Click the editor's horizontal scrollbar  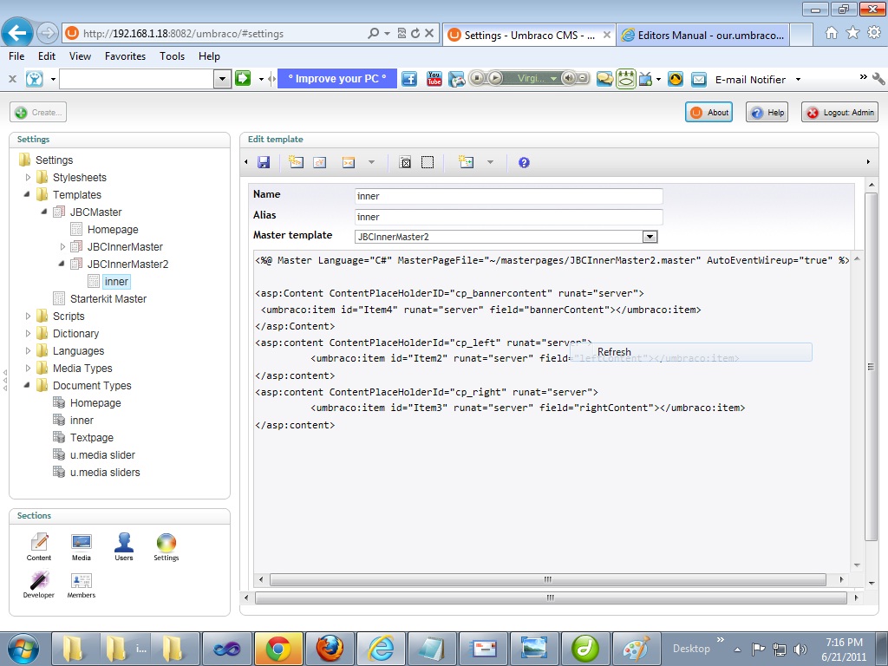pos(546,579)
